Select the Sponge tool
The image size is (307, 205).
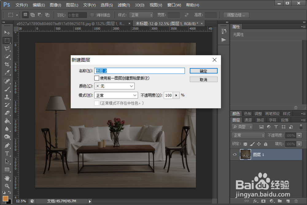7,137
